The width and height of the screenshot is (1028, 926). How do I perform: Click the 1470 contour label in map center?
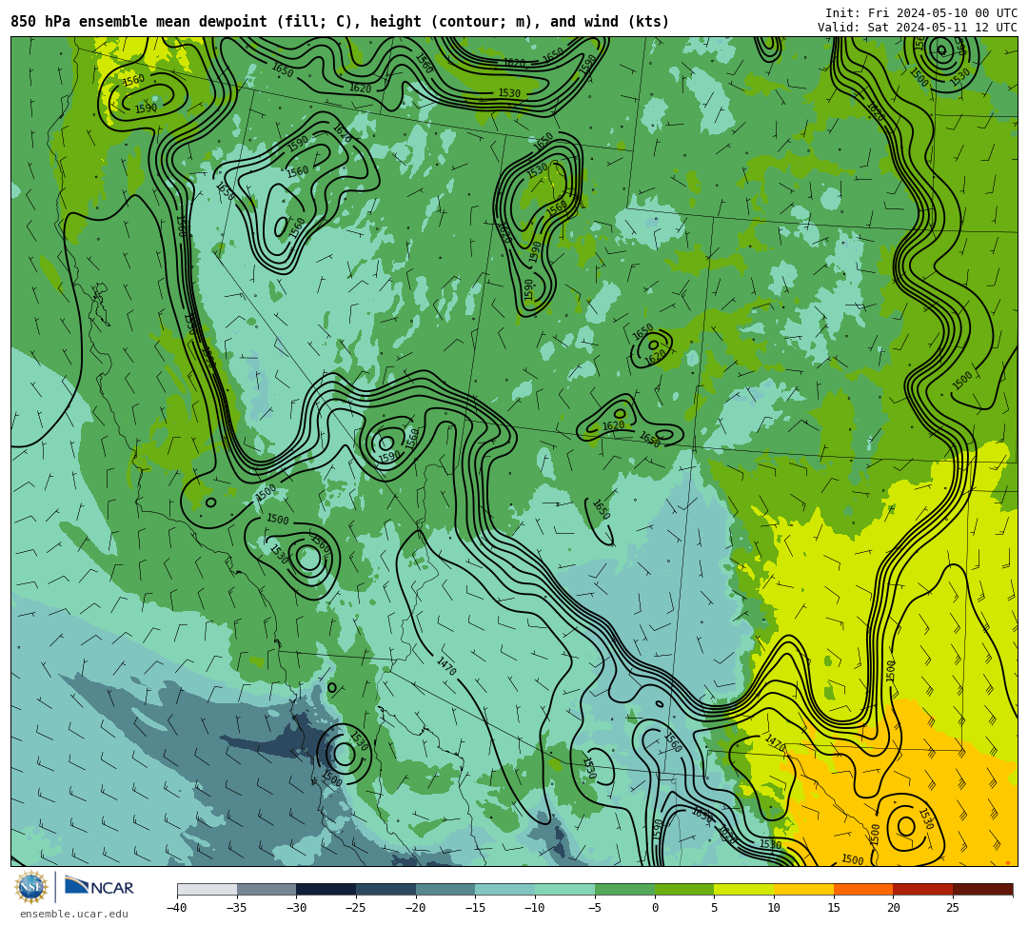pyautogui.click(x=445, y=666)
